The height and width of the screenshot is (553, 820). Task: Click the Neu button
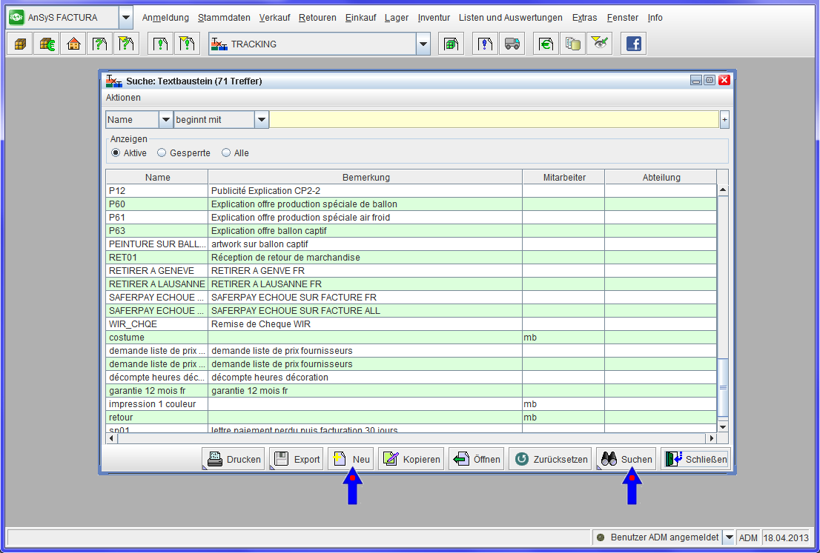pyautogui.click(x=351, y=459)
